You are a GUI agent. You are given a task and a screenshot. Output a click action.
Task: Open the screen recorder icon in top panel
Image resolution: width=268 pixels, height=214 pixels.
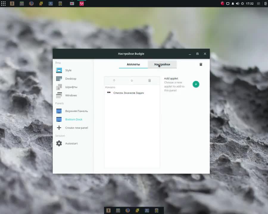(x=72, y=3)
